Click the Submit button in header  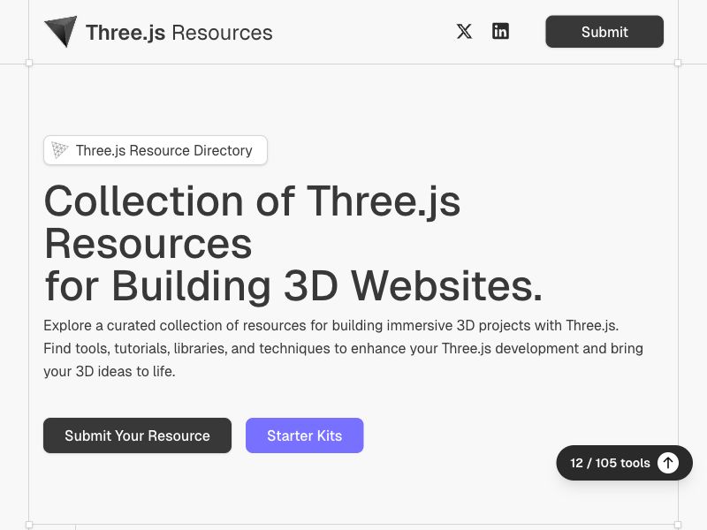point(604,32)
